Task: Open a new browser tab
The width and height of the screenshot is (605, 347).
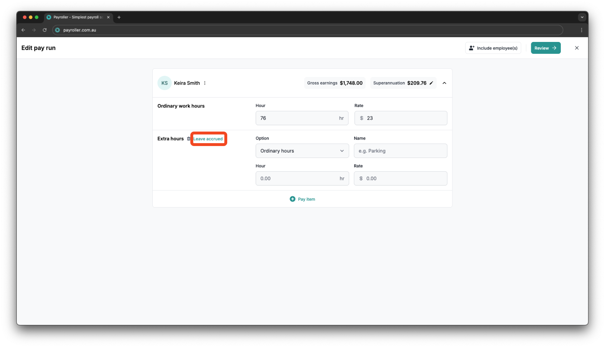Action: point(119,17)
